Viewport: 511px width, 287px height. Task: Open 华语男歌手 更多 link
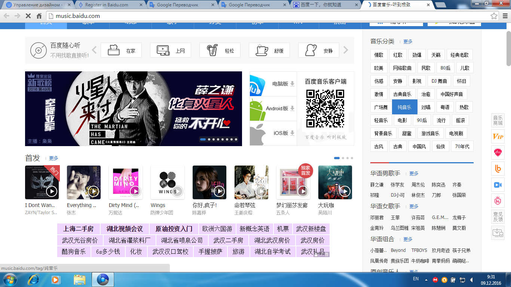pyautogui.click(x=414, y=173)
